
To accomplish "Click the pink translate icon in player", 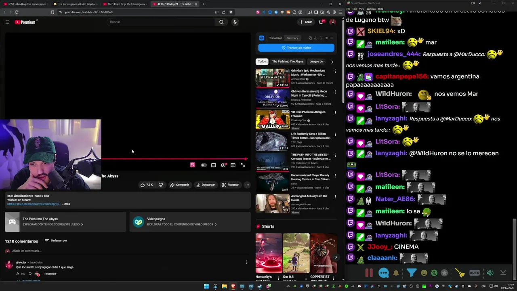I will pyautogui.click(x=193, y=165).
